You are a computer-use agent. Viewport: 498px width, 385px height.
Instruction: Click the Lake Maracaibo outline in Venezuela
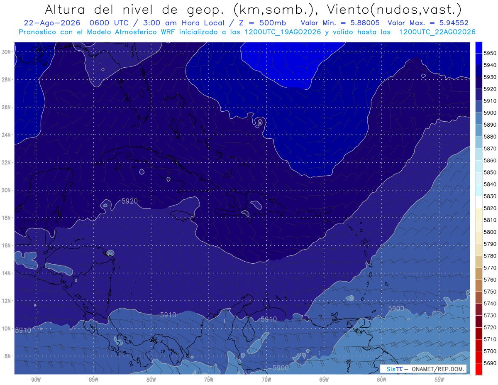click(x=248, y=329)
